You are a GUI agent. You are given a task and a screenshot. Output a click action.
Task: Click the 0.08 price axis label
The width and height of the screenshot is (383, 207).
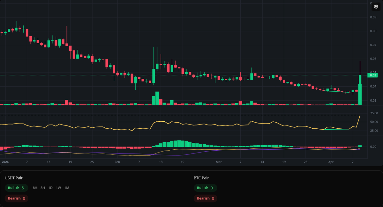coord(373,31)
